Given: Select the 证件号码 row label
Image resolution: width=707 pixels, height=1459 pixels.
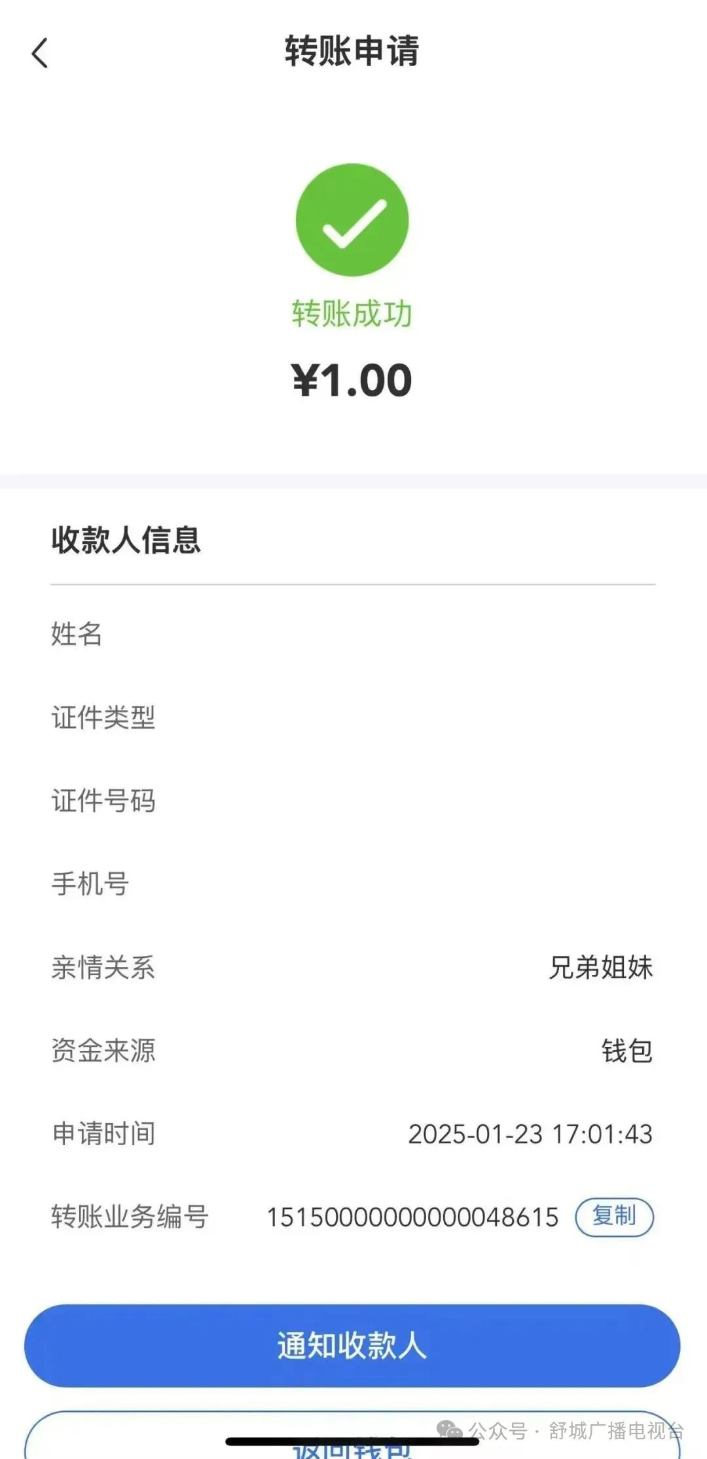Looking at the screenshot, I should coord(103,801).
